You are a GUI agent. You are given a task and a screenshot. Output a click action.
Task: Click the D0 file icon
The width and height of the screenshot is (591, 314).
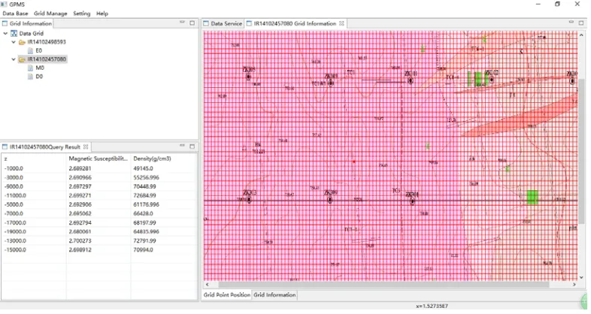coord(31,77)
